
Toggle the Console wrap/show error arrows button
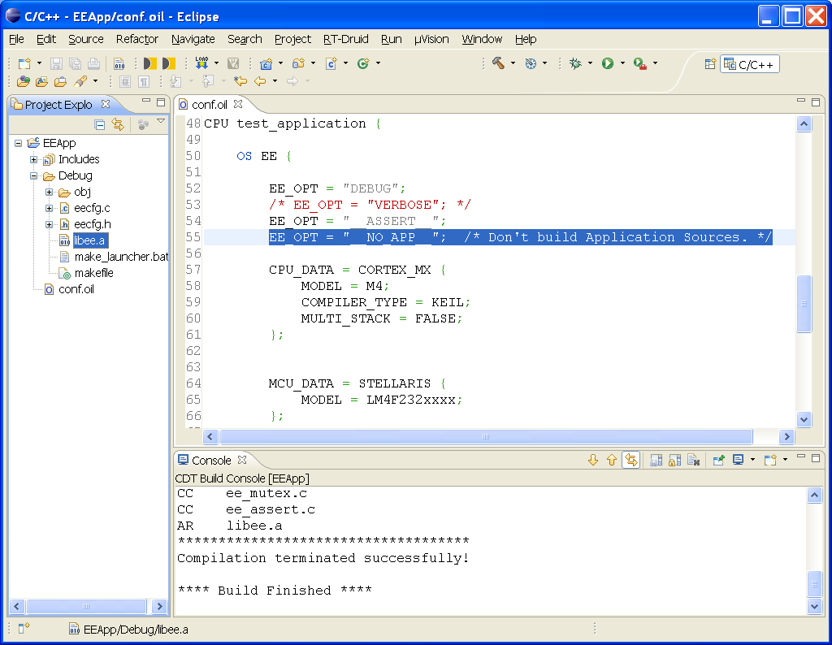(630, 460)
